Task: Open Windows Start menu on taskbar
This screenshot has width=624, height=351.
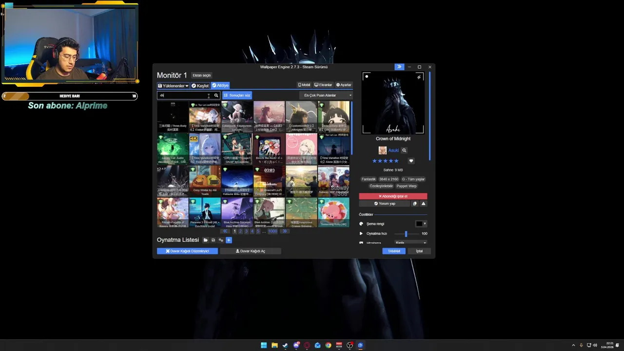Action: pyautogui.click(x=264, y=345)
